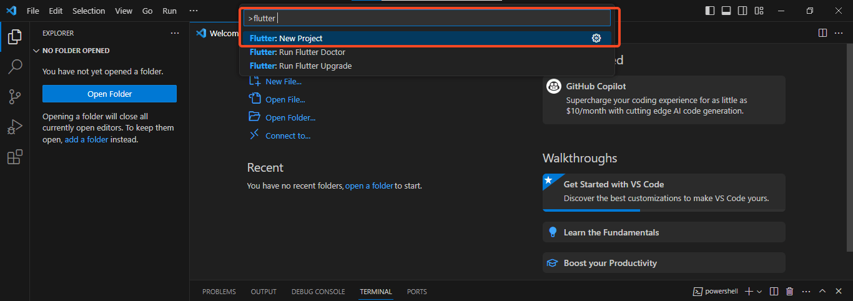Open the View menu
Screen dimensions: 853x301
[124, 11]
